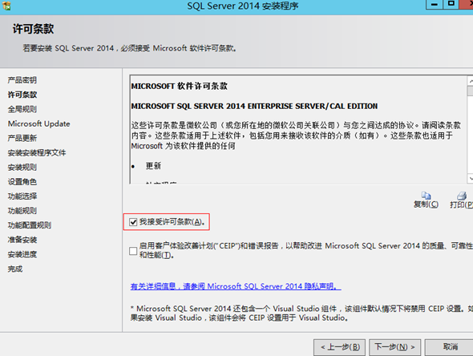Select Microsoft Update step in sidebar

click(39, 123)
